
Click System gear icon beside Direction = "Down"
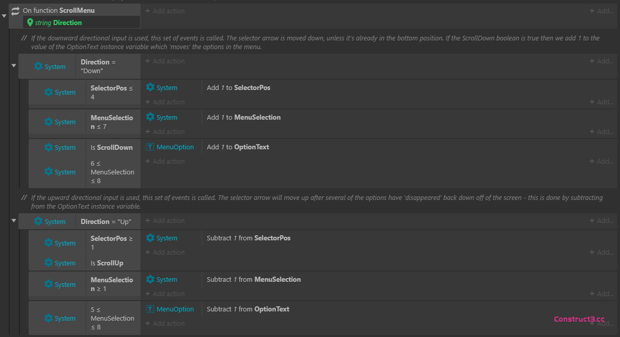[38, 66]
